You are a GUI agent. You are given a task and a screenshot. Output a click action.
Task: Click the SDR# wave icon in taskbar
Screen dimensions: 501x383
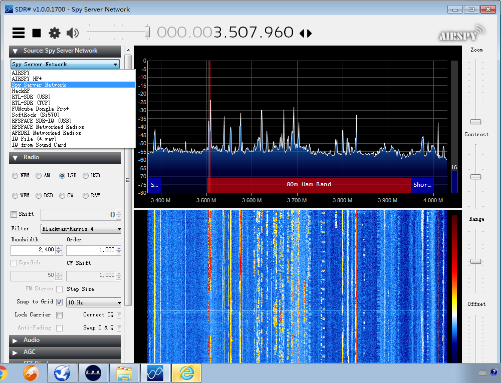tap(155, 373)
